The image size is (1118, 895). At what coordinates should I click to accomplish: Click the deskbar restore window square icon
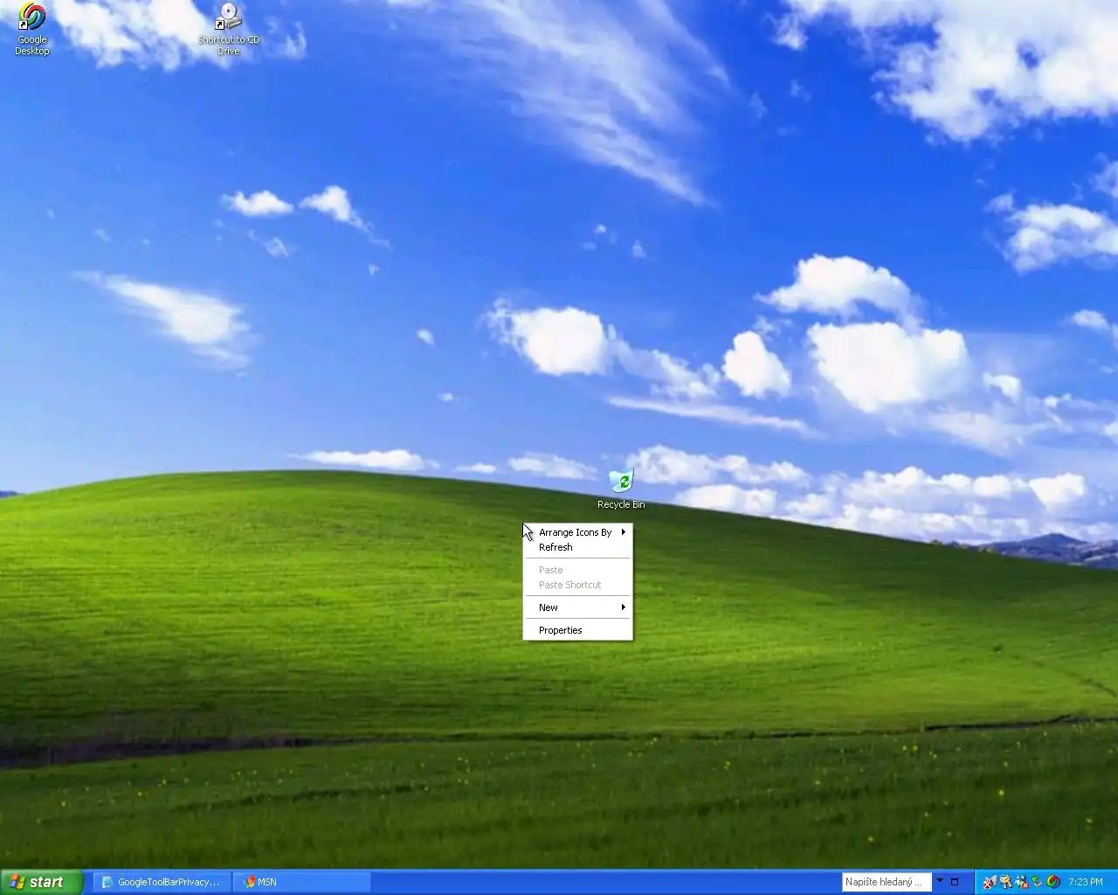pos(955,882)
